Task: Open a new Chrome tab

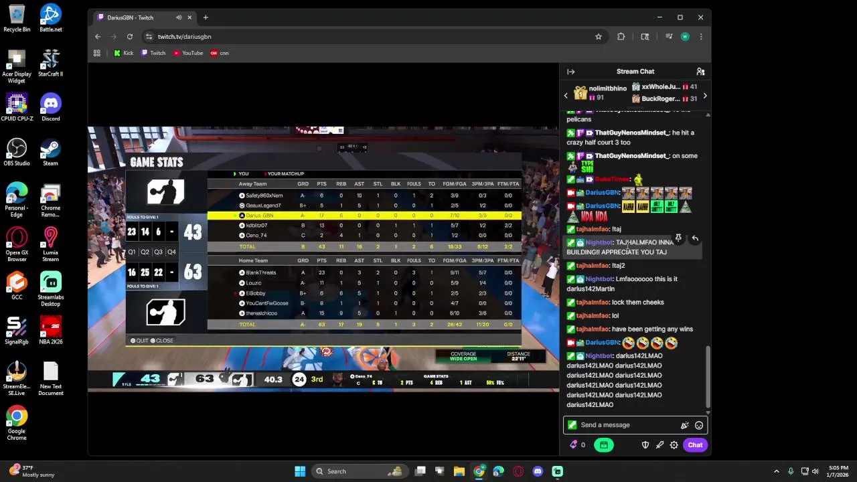Action: [x=206, y=17]
